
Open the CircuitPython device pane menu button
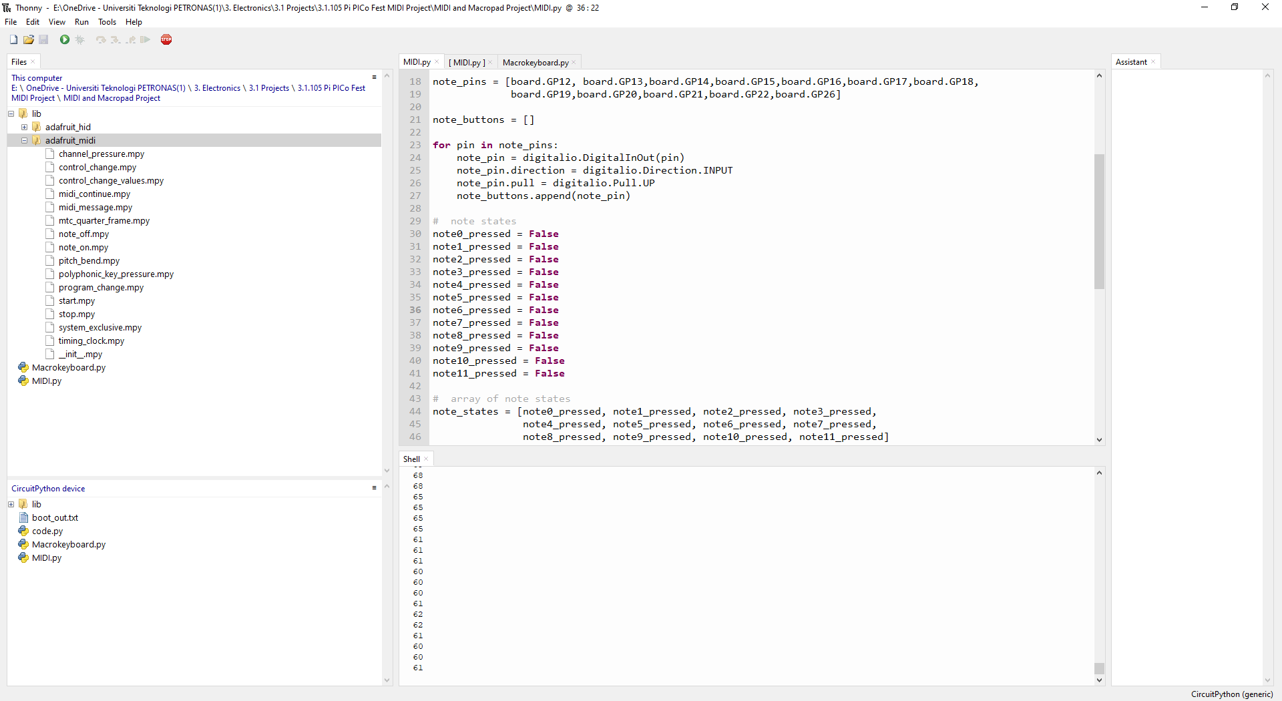click(x=375, y=488)
